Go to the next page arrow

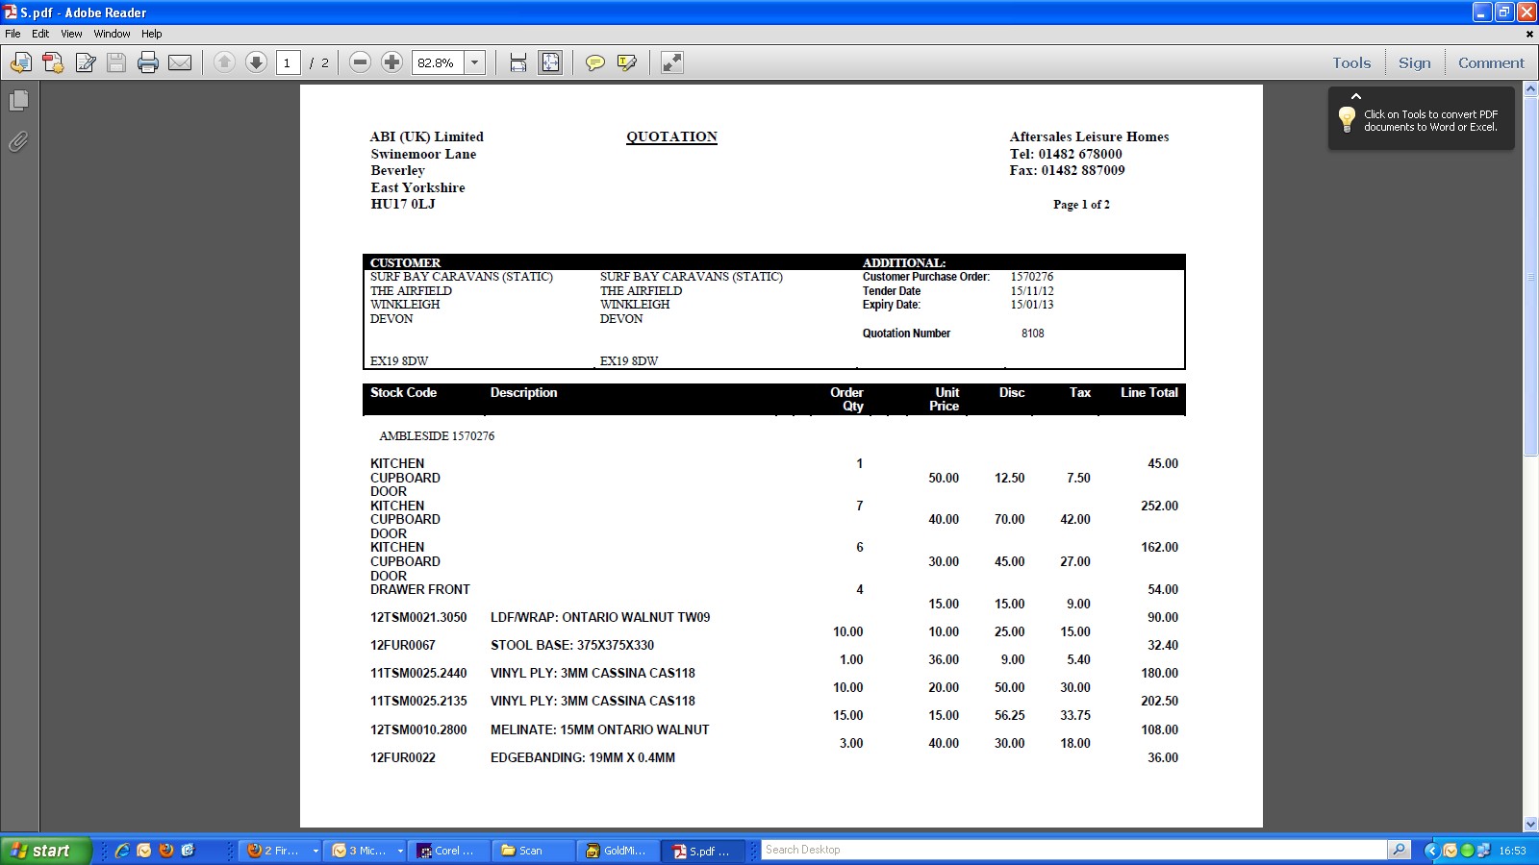tap(256, 62)
